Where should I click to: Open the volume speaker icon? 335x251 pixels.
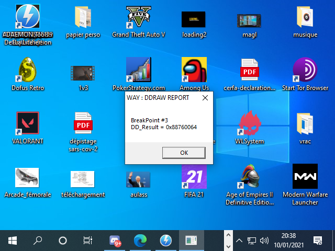pos(264,241)
